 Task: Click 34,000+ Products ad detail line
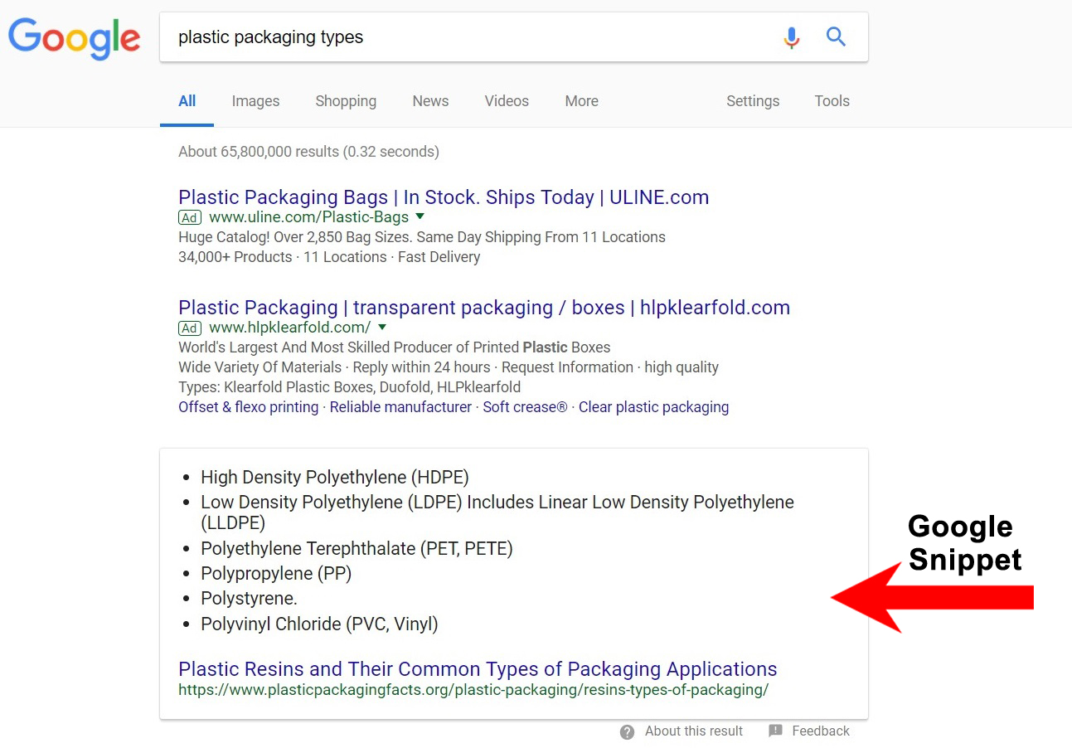click(329, 257)
